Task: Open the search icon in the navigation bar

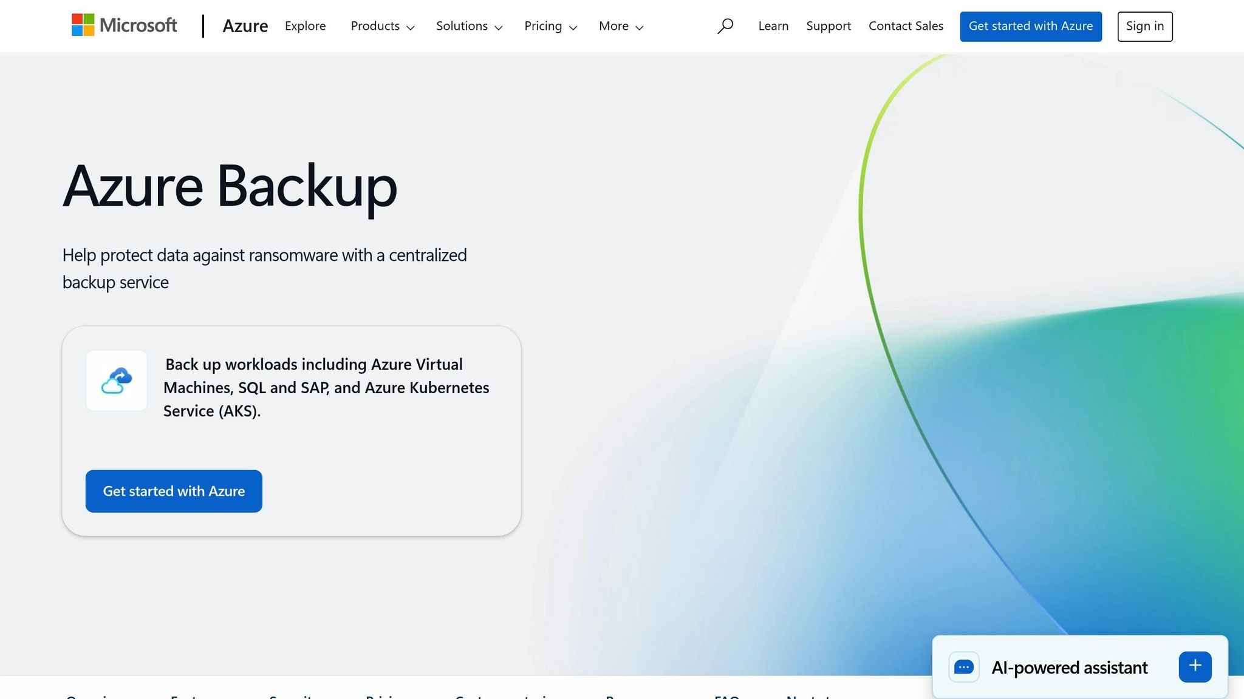Action: point(726,26)
